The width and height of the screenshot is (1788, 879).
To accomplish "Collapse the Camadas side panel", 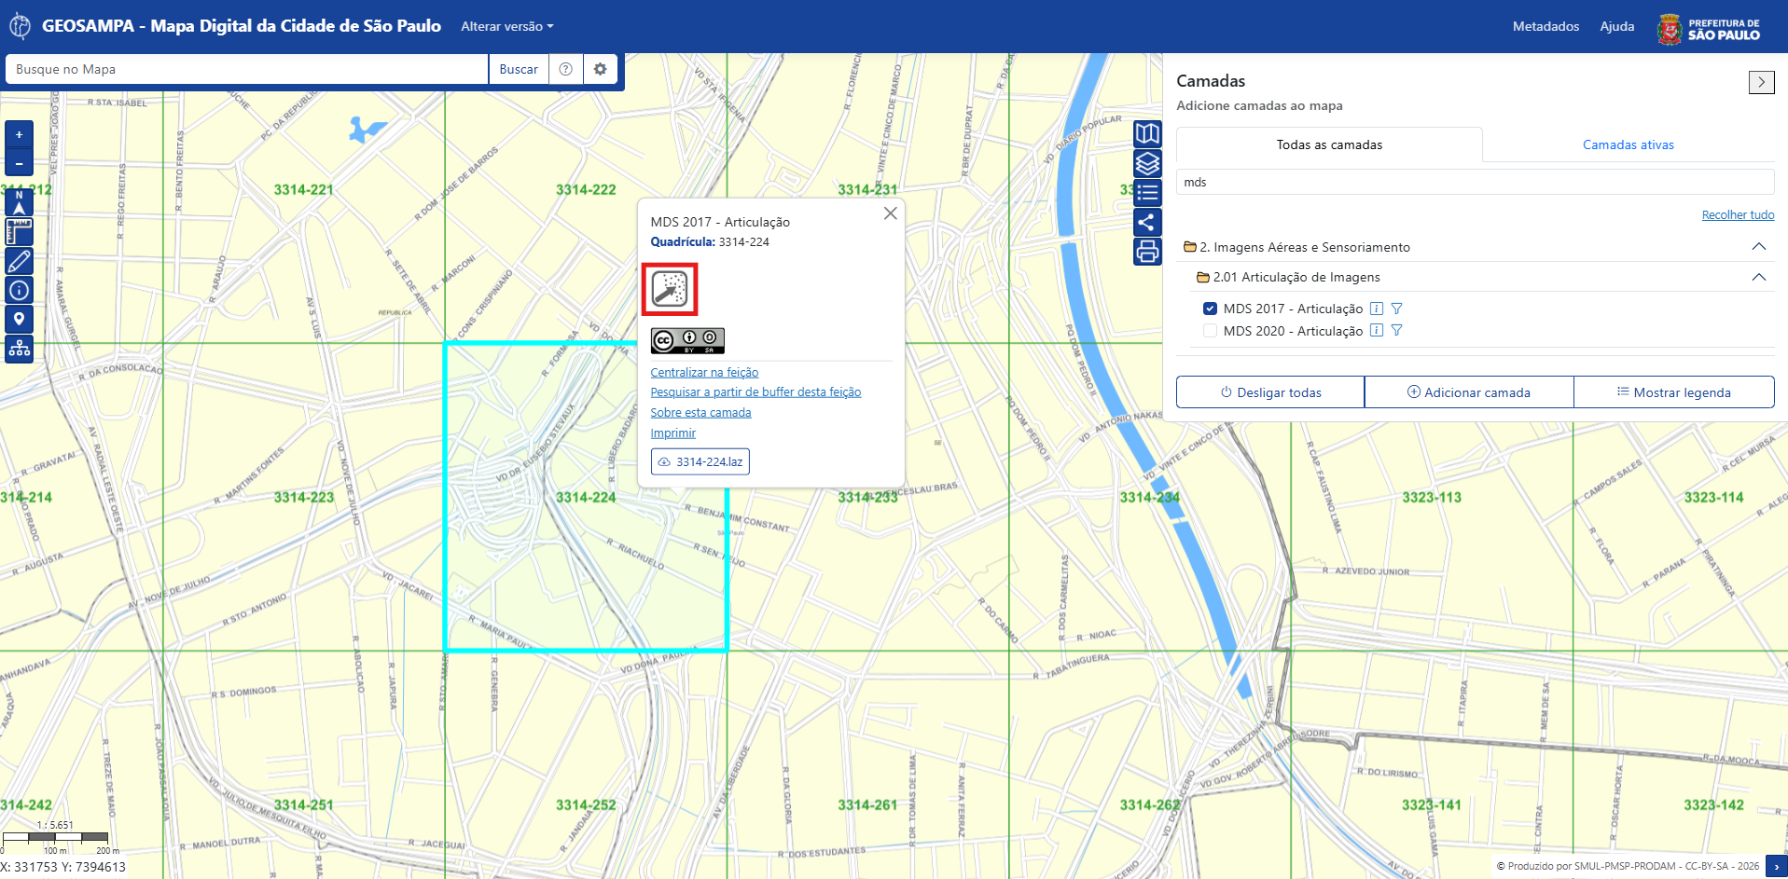I will tap(1761, 82).
